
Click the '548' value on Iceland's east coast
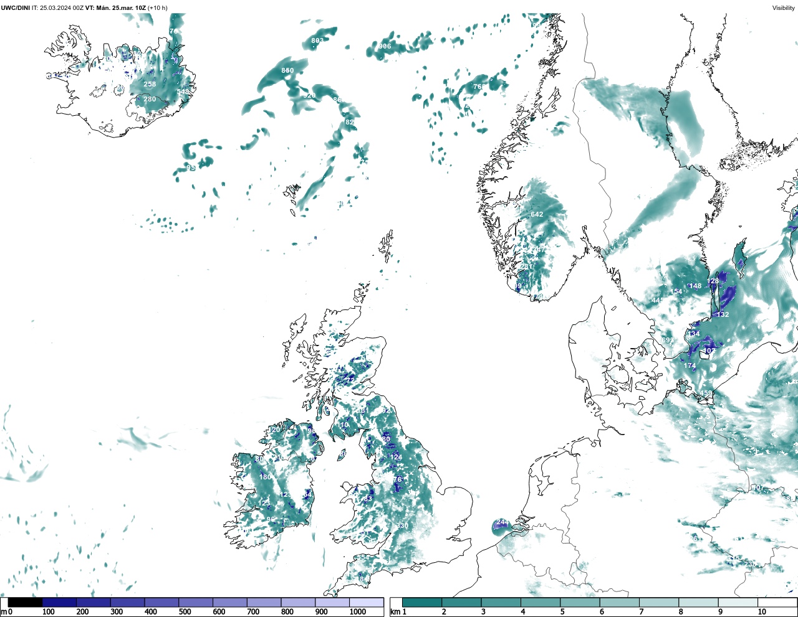(183, 92)
